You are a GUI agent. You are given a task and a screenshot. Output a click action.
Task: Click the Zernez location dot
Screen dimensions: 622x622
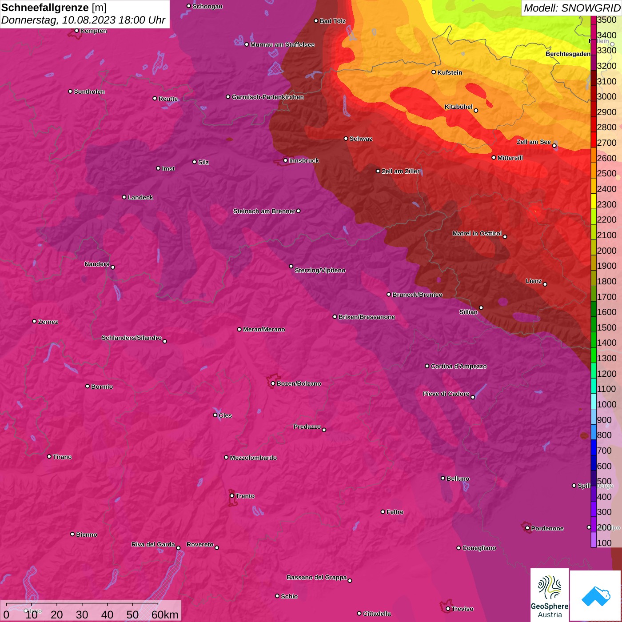[34, 321]
